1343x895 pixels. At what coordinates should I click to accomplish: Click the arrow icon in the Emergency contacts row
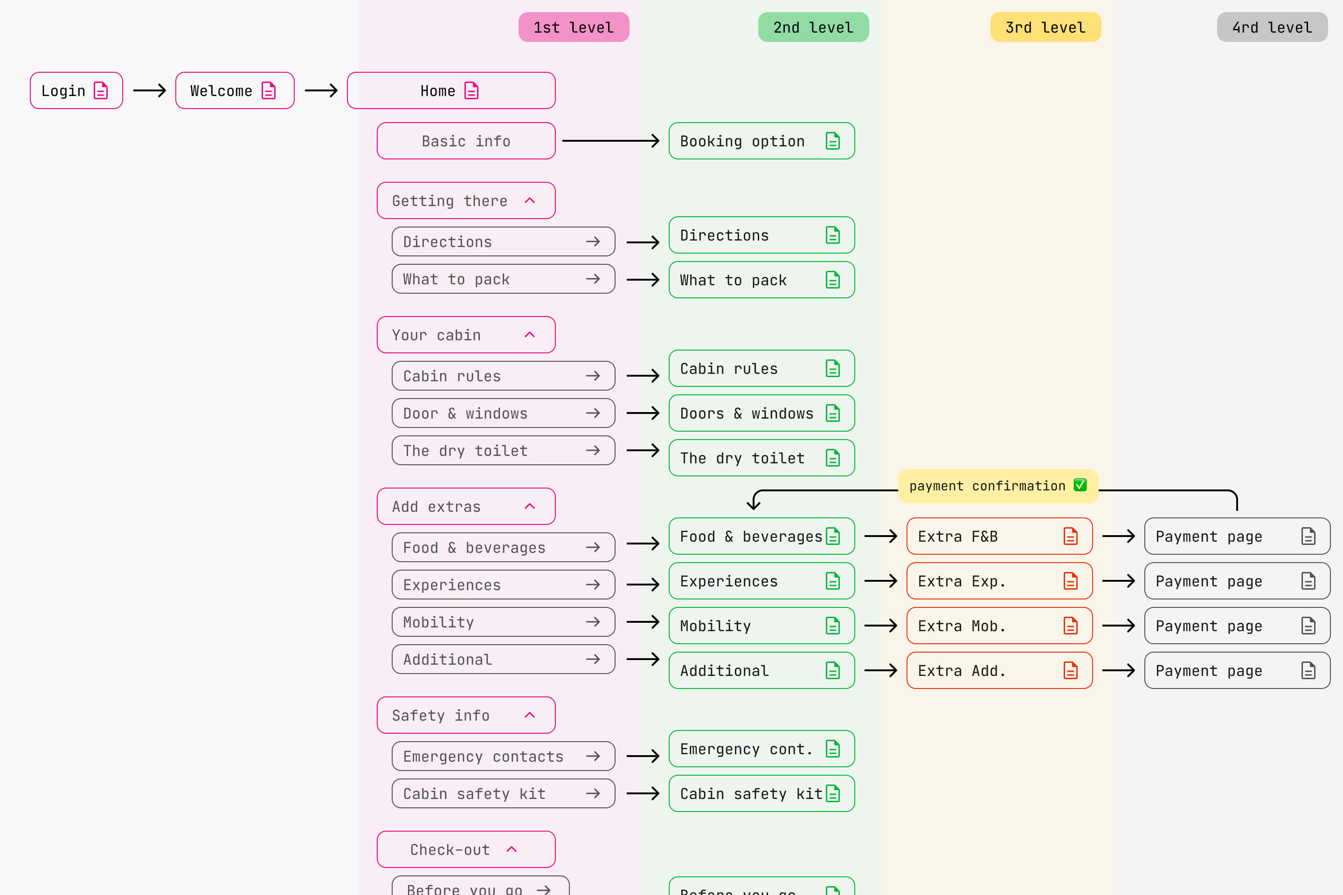pyautogui.click(x=593, y=756)
